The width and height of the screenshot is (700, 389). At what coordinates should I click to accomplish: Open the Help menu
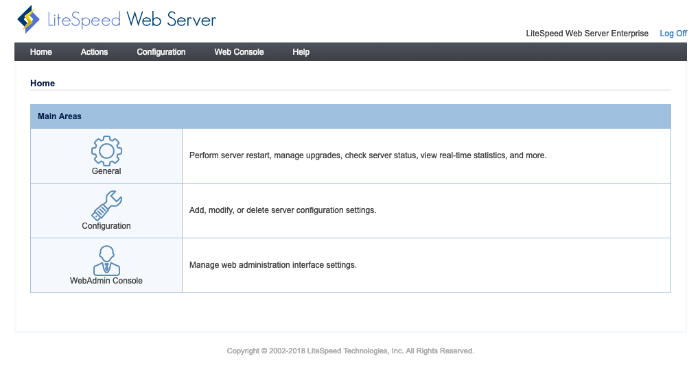[x=301, y=52]
